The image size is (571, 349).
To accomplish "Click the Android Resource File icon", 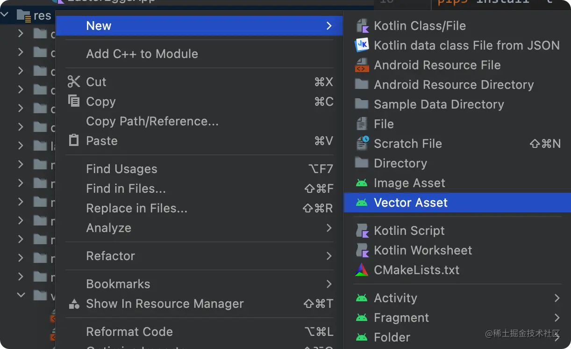I will click(x=362, y=65).
